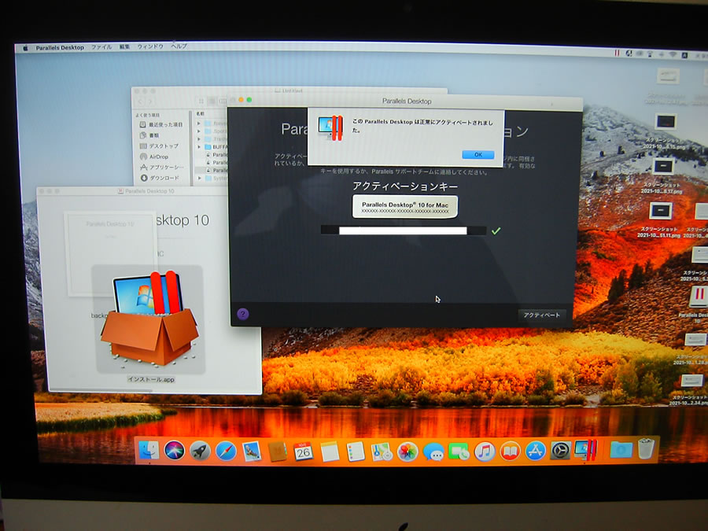The width and height of the screenshot is (708, 531).
Task: Open the 編集 menu
Action: [x=124, y=46]
